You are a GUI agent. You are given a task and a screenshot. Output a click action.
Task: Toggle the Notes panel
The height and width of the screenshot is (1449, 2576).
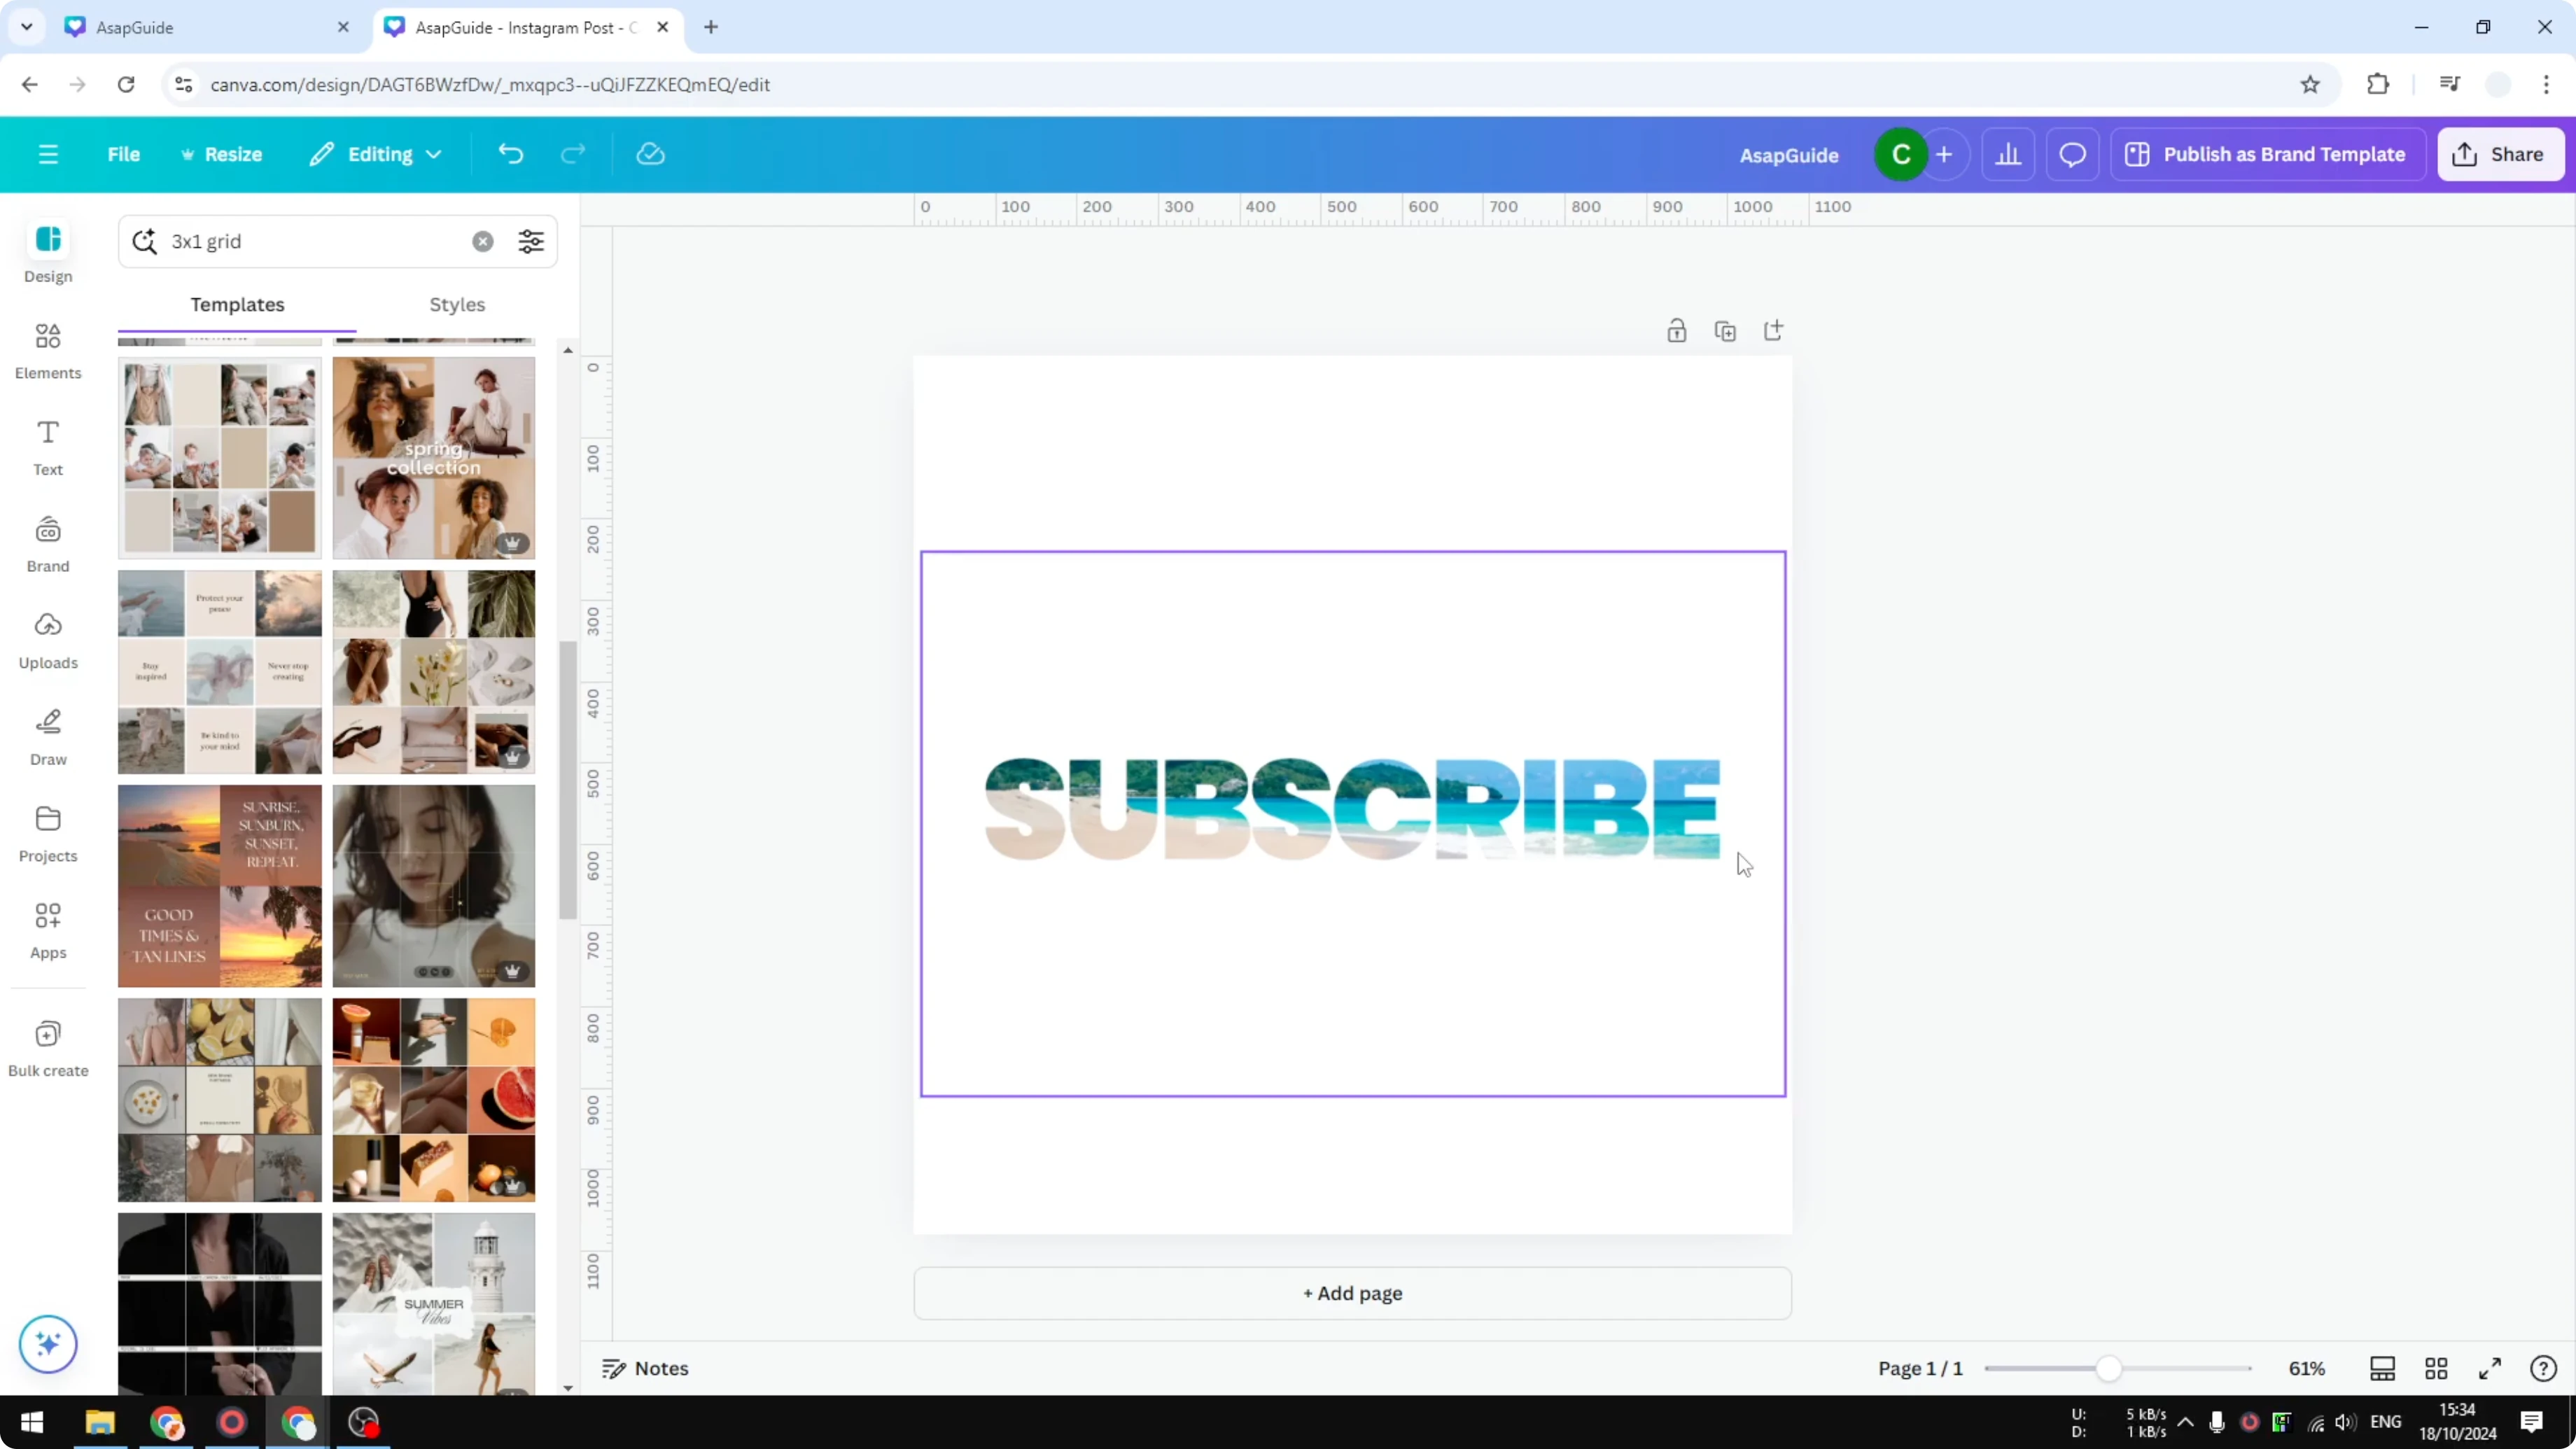click(643, 1368)
